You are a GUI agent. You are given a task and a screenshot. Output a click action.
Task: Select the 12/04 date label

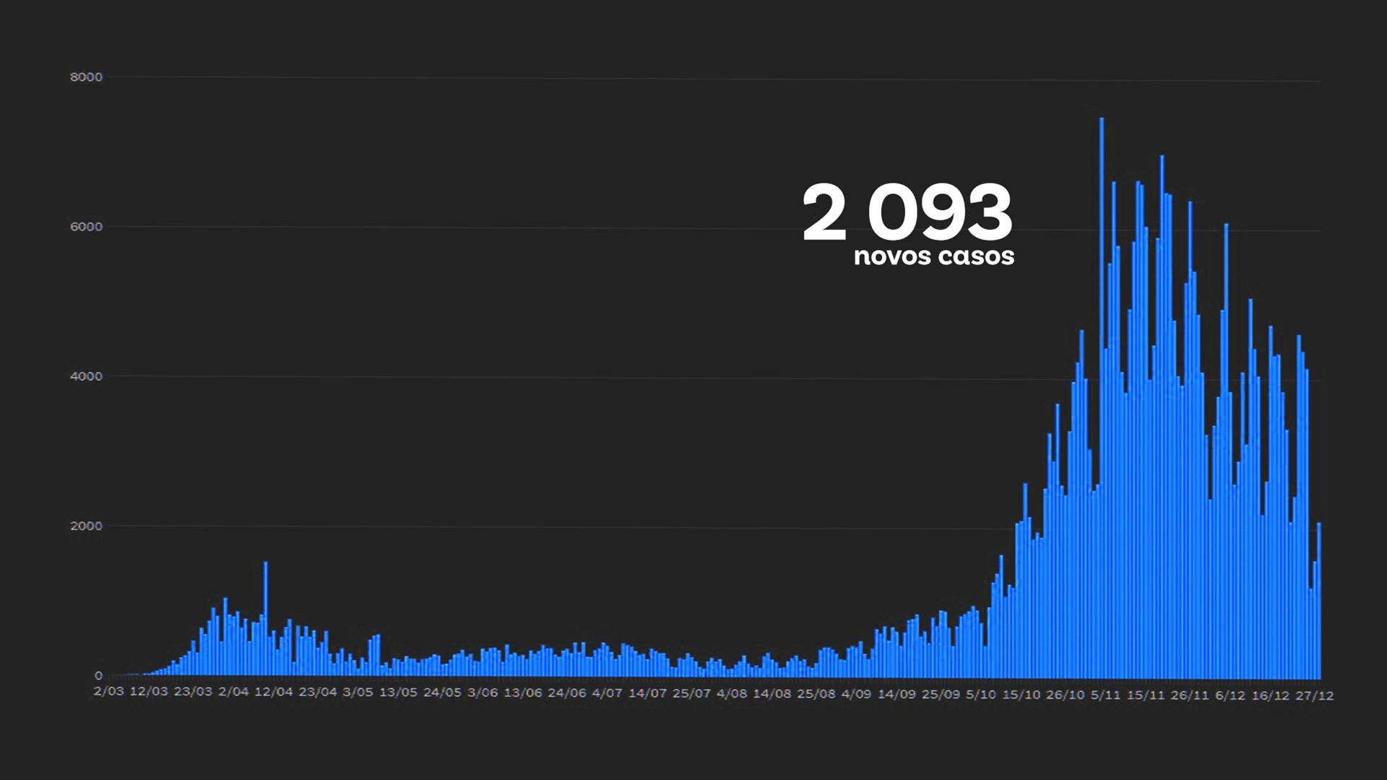[274, 692]
